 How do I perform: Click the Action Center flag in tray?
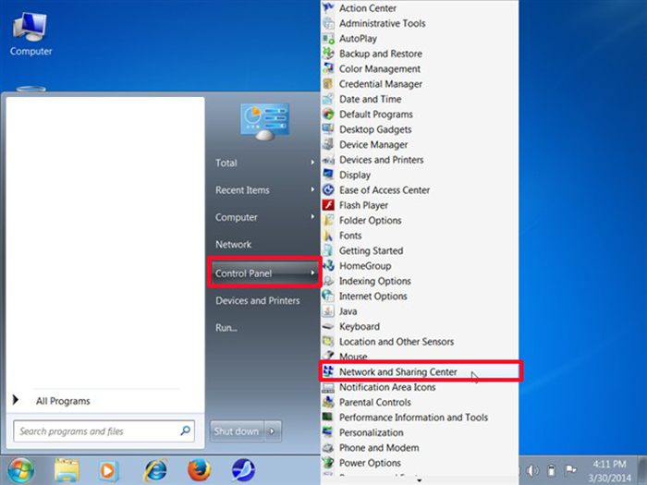[570, 469]
